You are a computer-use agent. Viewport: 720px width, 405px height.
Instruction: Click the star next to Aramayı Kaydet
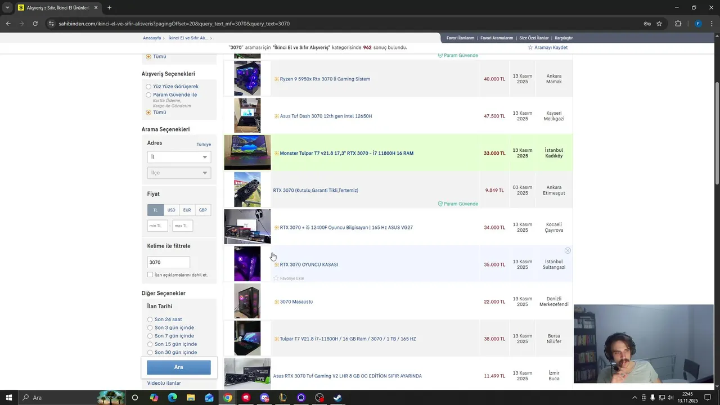pyautogui.click(x=530, y=48)
